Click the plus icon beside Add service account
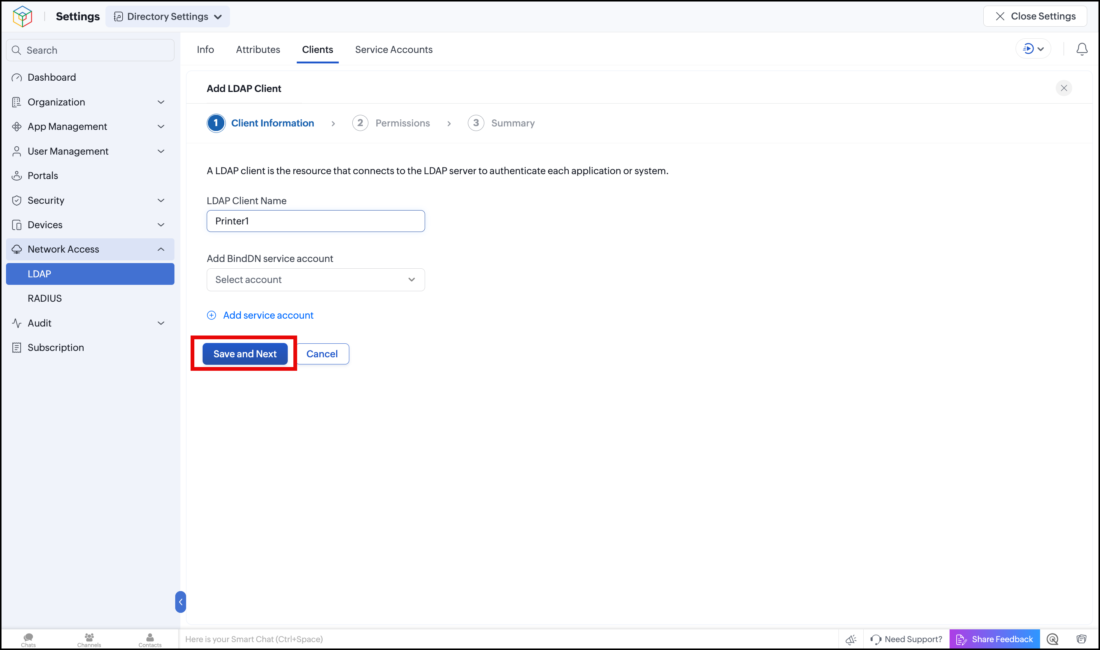The height and width of the screenshot is (650, 1100). coord(212,315)
